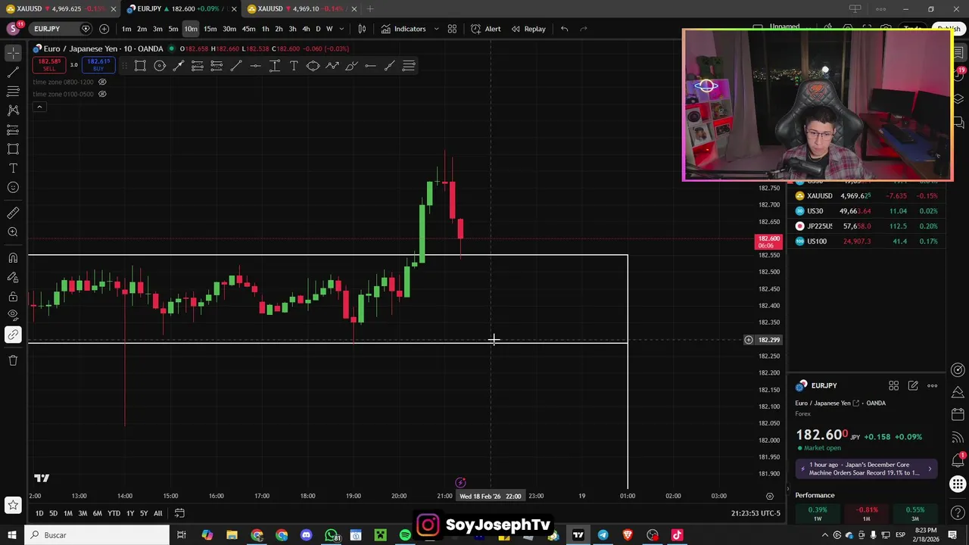Select the text annotation tool in left sidebar

tap(13, 168)
